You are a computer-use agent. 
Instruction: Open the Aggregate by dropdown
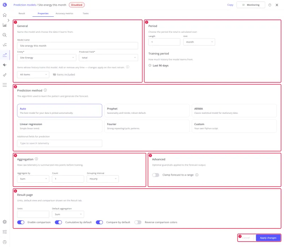33,179
